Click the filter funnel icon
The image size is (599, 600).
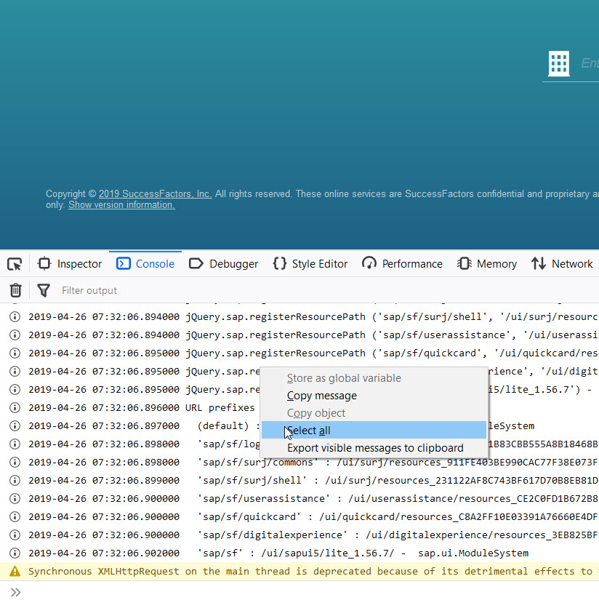pyautogui.click(x=44, y=290)
